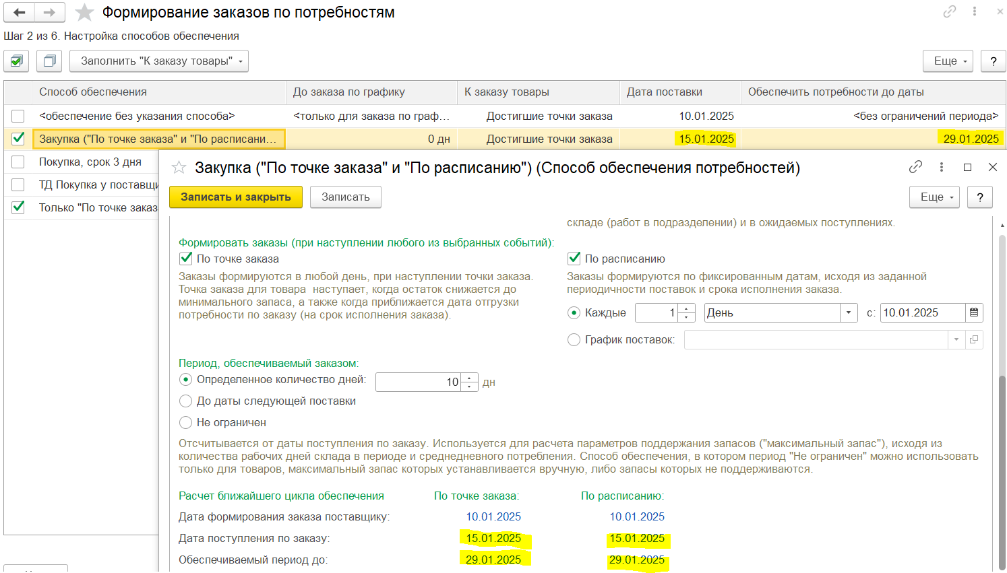Image resolution: width=1007 pixels, height=573 pixels.
Task: Click "Записать и закрыть" button
Action: point(236,197)
